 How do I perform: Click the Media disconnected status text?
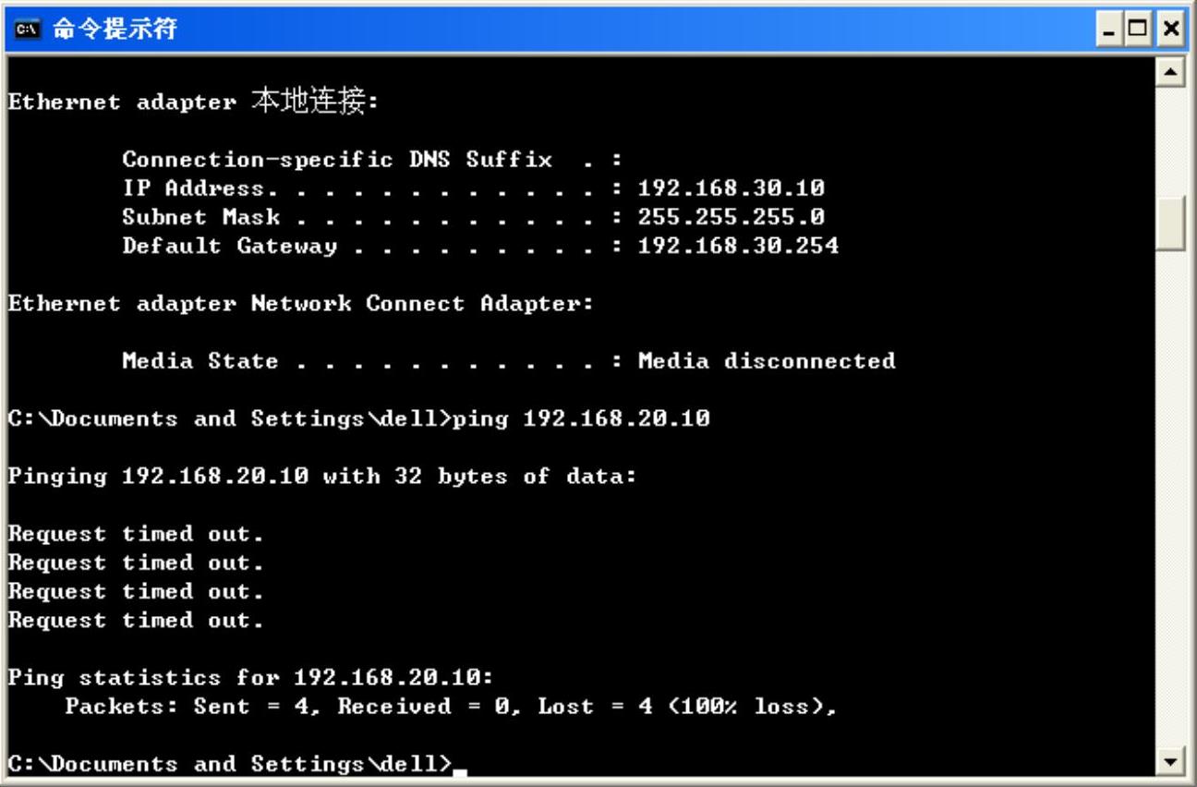767,360
